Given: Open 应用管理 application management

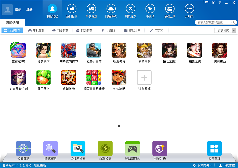Looking at the screenshot, I should point(214,149).
